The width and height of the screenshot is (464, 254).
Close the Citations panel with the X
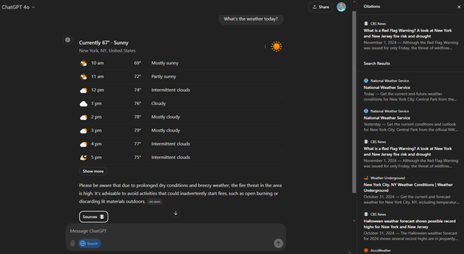click(459, 7)
